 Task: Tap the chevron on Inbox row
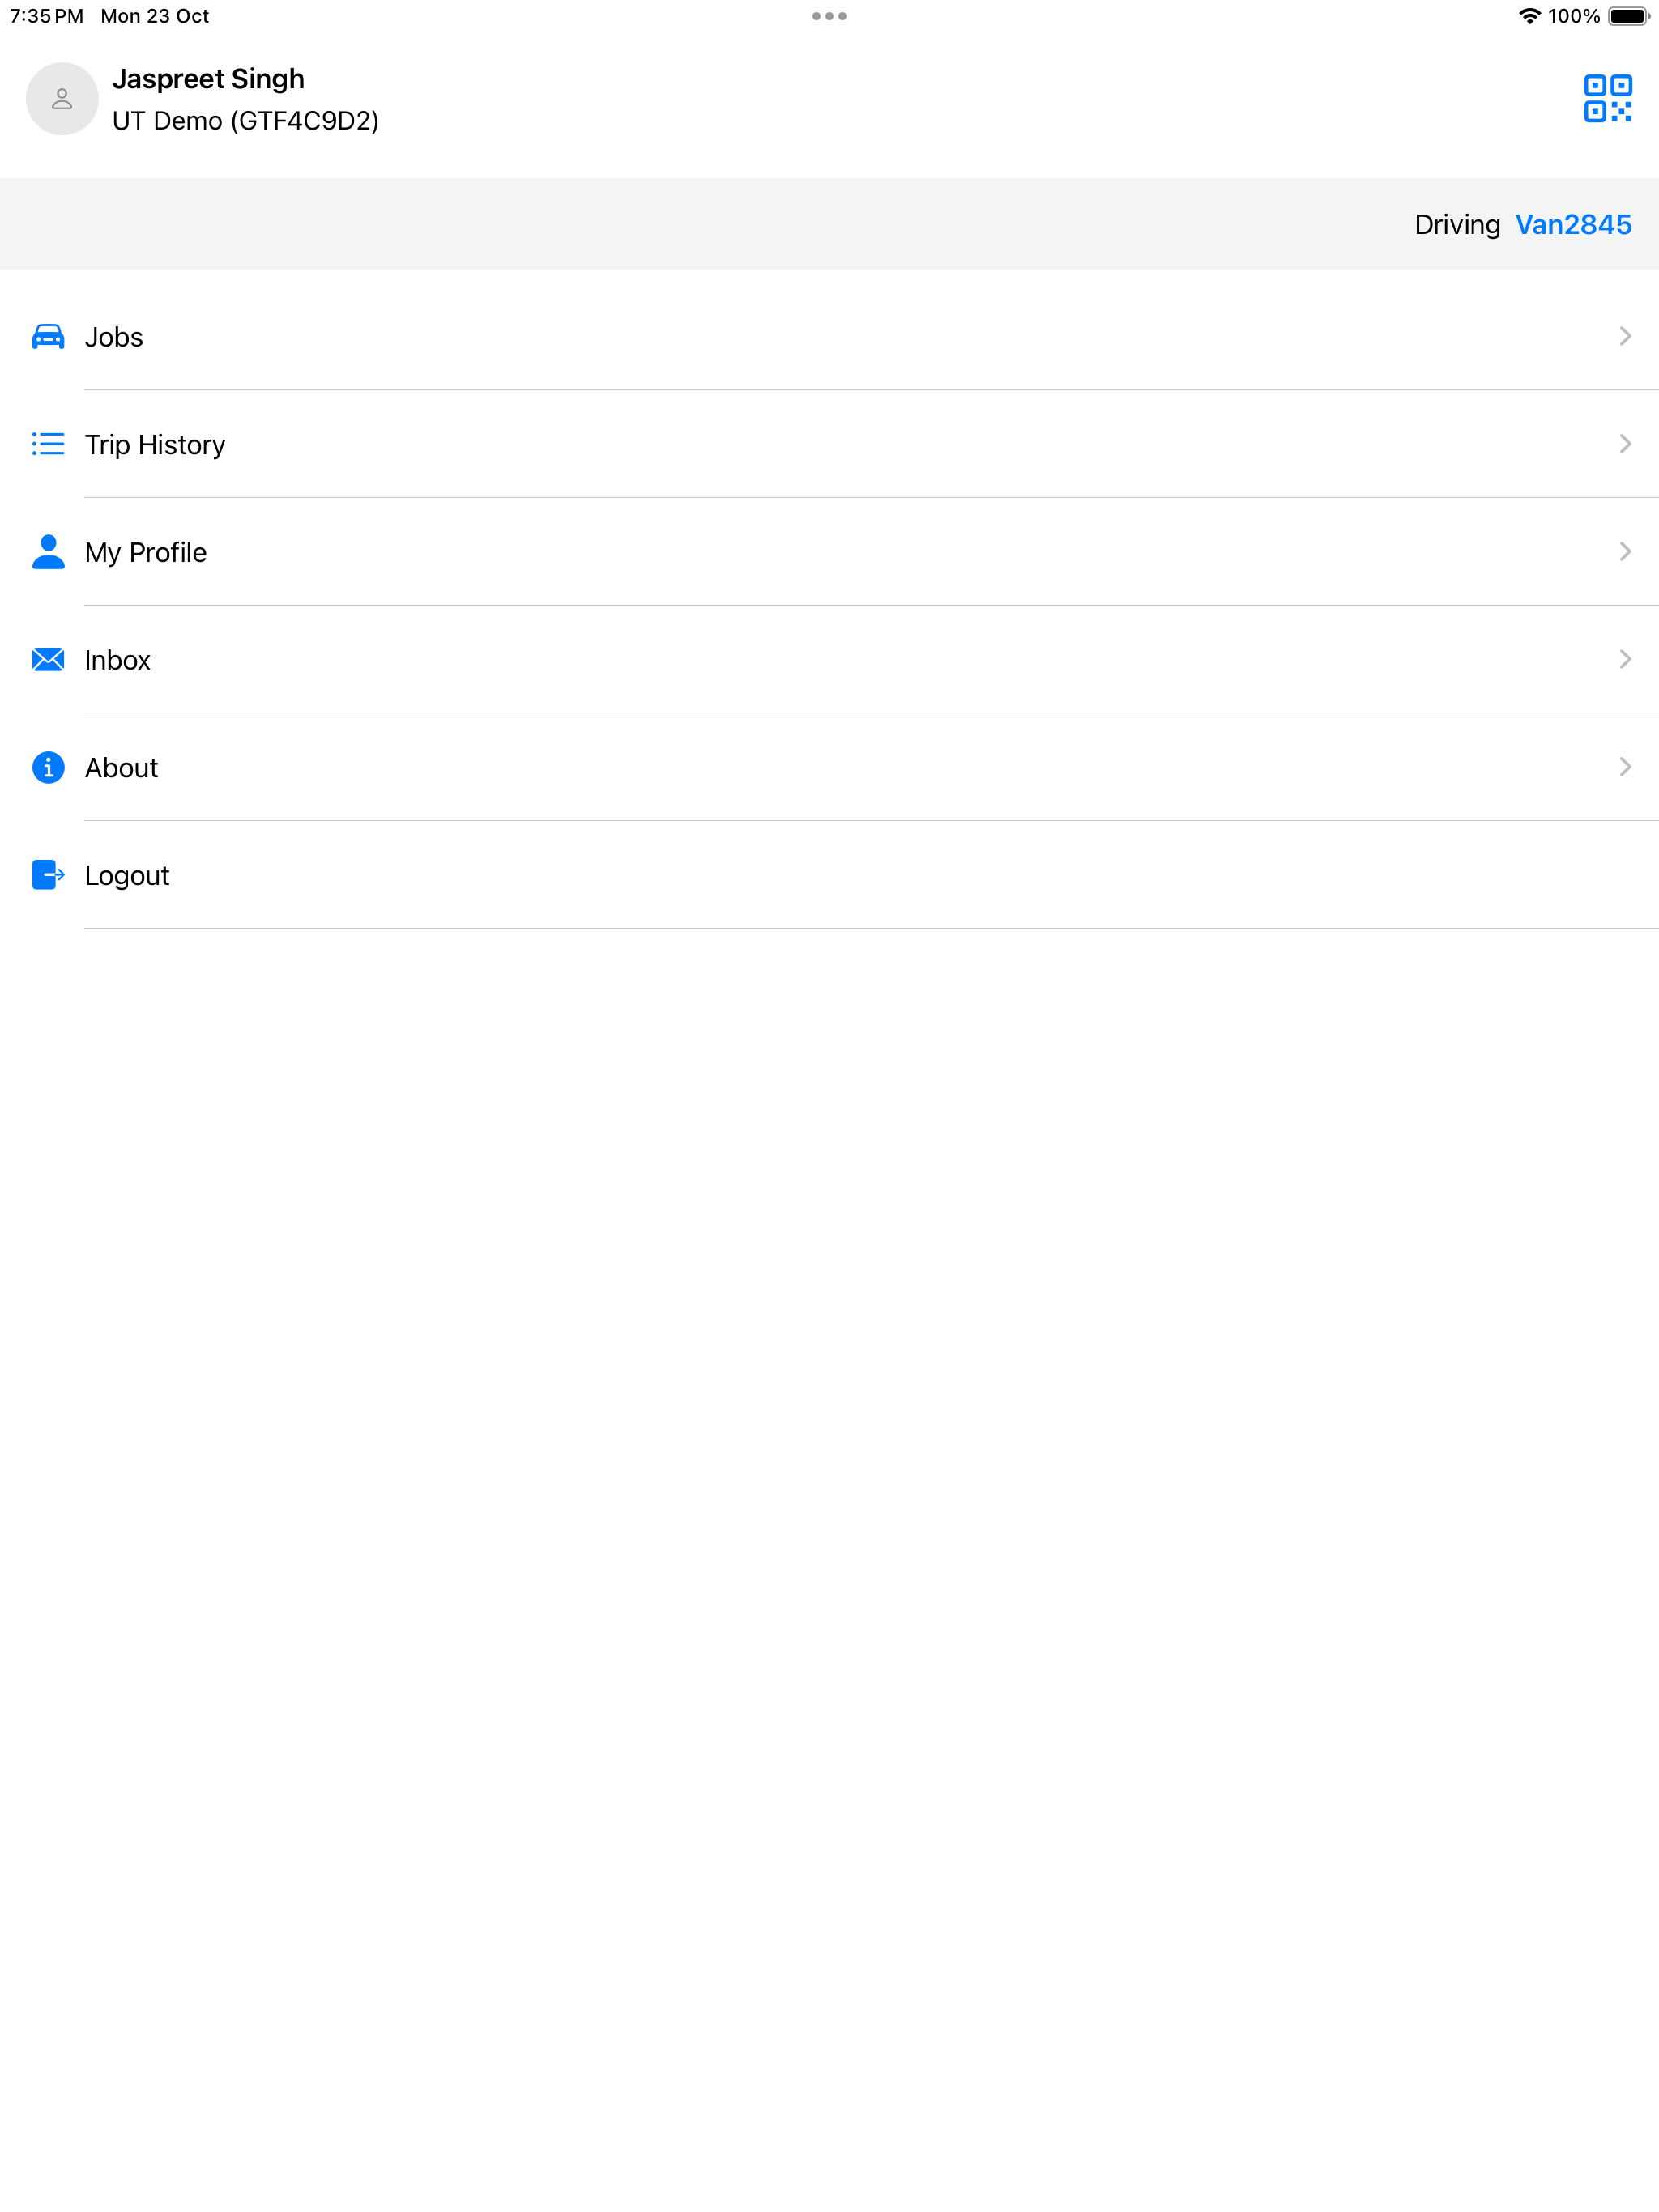pyautogui.click(x=1624, y=659)
